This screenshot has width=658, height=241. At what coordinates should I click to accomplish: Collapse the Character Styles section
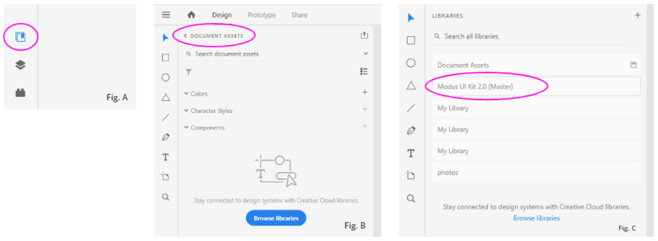(x=187, y=111)
